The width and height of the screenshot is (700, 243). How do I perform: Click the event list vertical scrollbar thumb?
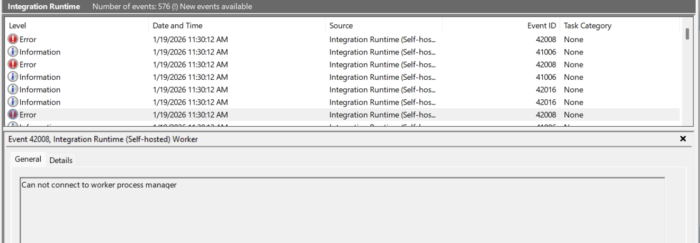click(x=687, y=33)
